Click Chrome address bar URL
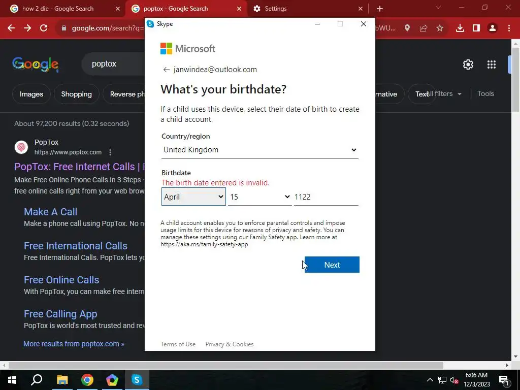 (x=108, y=28)
